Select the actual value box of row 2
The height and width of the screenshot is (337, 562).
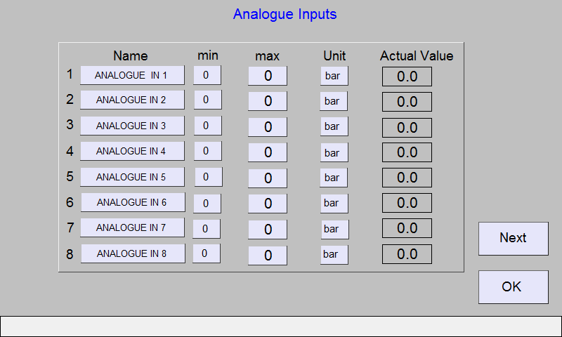click(x=407, y=102)
